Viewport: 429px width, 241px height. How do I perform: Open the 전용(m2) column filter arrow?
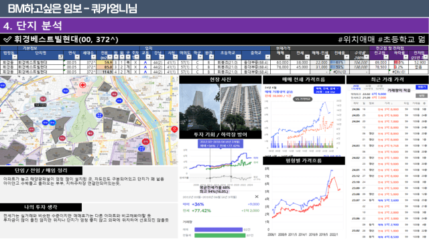[109, 57]
